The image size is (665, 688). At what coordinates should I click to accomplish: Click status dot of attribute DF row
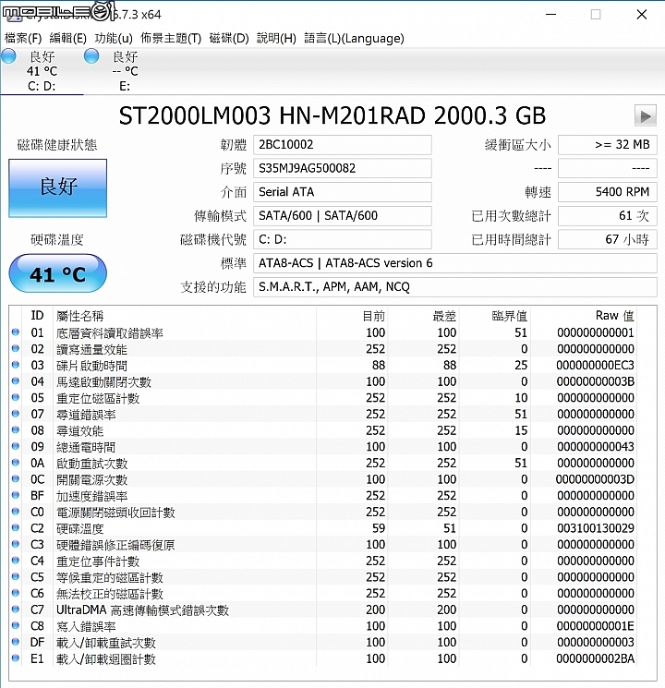coord(16,642)
